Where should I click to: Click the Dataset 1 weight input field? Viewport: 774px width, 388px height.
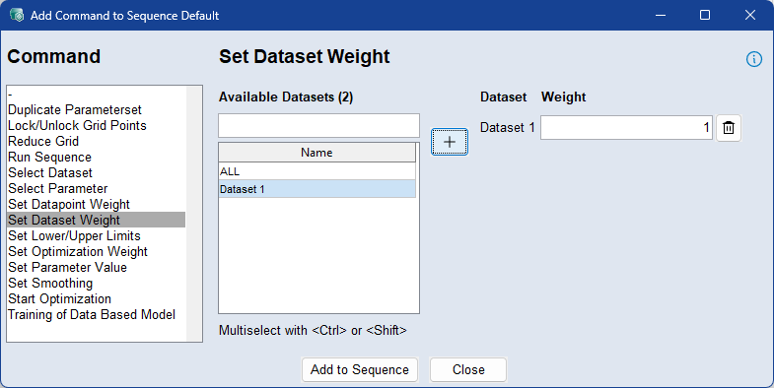pyautogui.click(x=626, y=128)
